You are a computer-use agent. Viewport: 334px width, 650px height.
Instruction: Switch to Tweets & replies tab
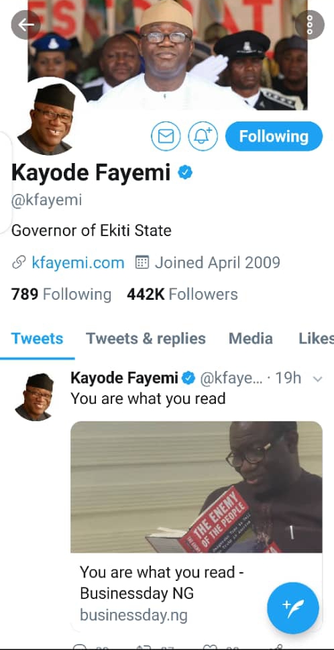point(146,339)
